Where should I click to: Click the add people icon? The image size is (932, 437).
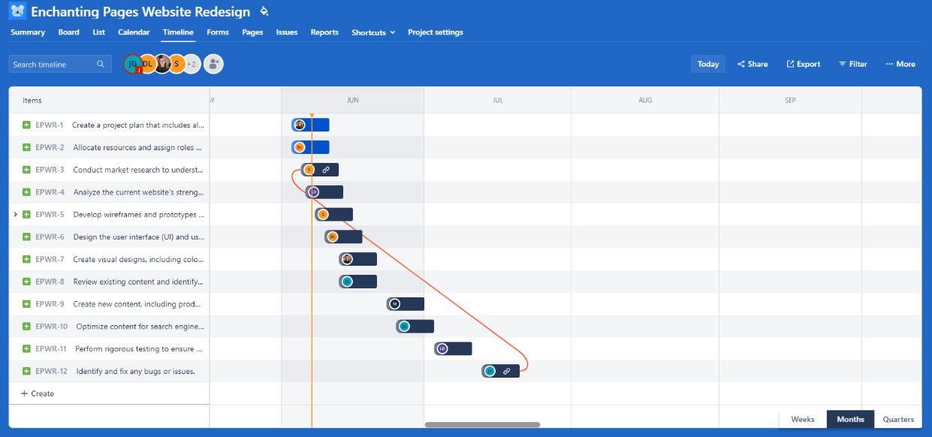(x=214, y=65)
